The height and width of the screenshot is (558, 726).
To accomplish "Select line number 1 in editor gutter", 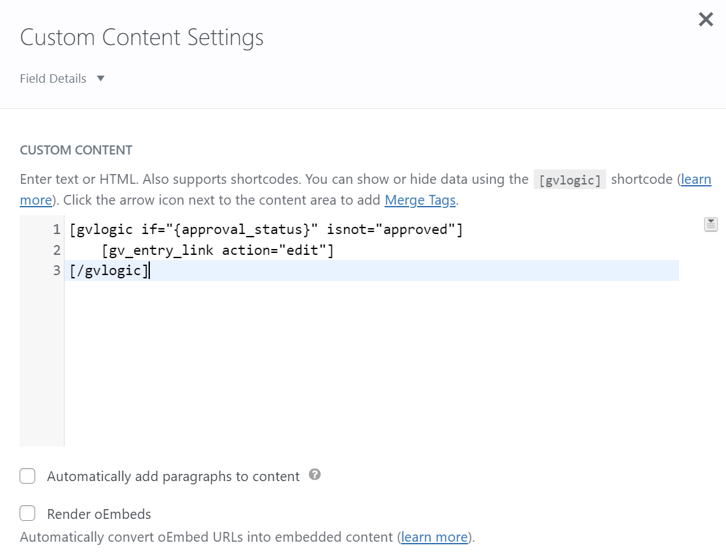I will pyautogui.click(x=57, y=229).
